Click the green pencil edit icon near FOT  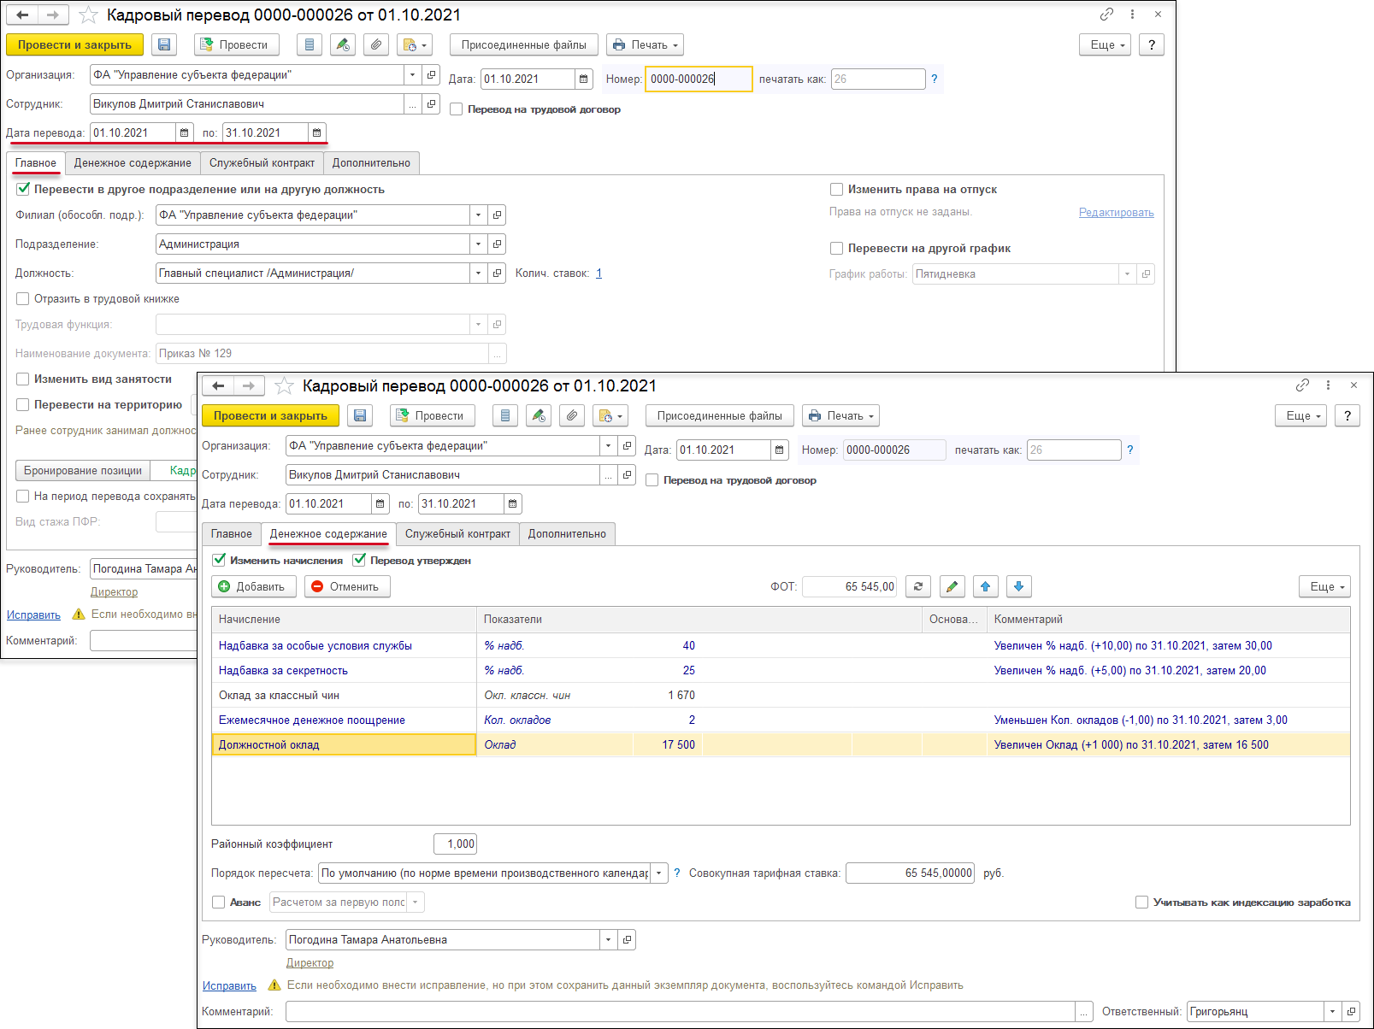tap(952, 586)
